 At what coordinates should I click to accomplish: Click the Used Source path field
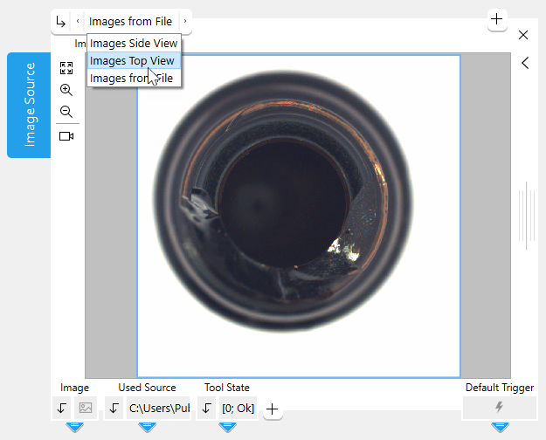[159, 408]
